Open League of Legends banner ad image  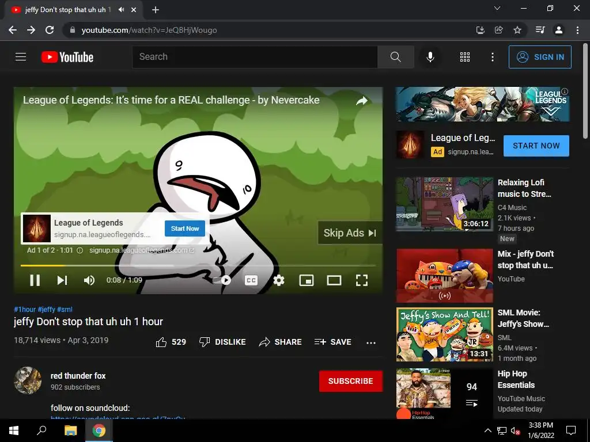(482, 104)
